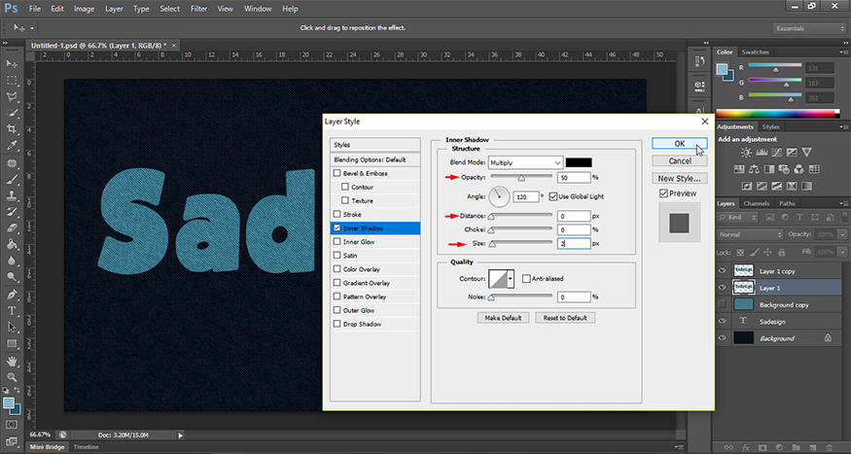Screen dimensions: 851x454
Task: Select the Zoom tool in toolbar
Action: [12, 377]
